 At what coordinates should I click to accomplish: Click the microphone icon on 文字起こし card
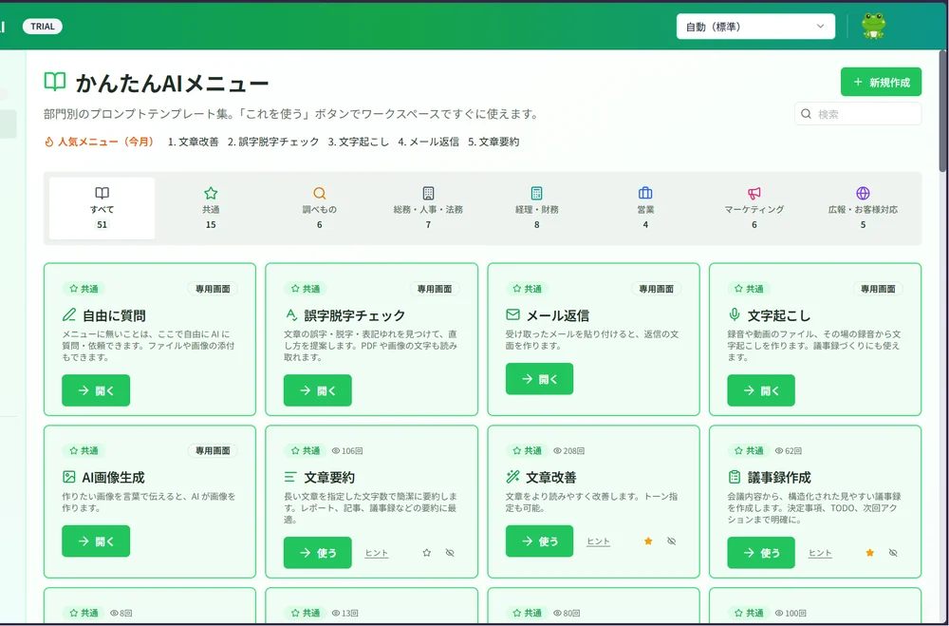(x=735, y=314)
